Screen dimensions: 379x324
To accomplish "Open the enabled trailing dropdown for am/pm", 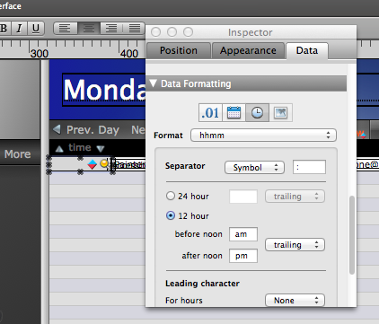I will tap(295, 245).
